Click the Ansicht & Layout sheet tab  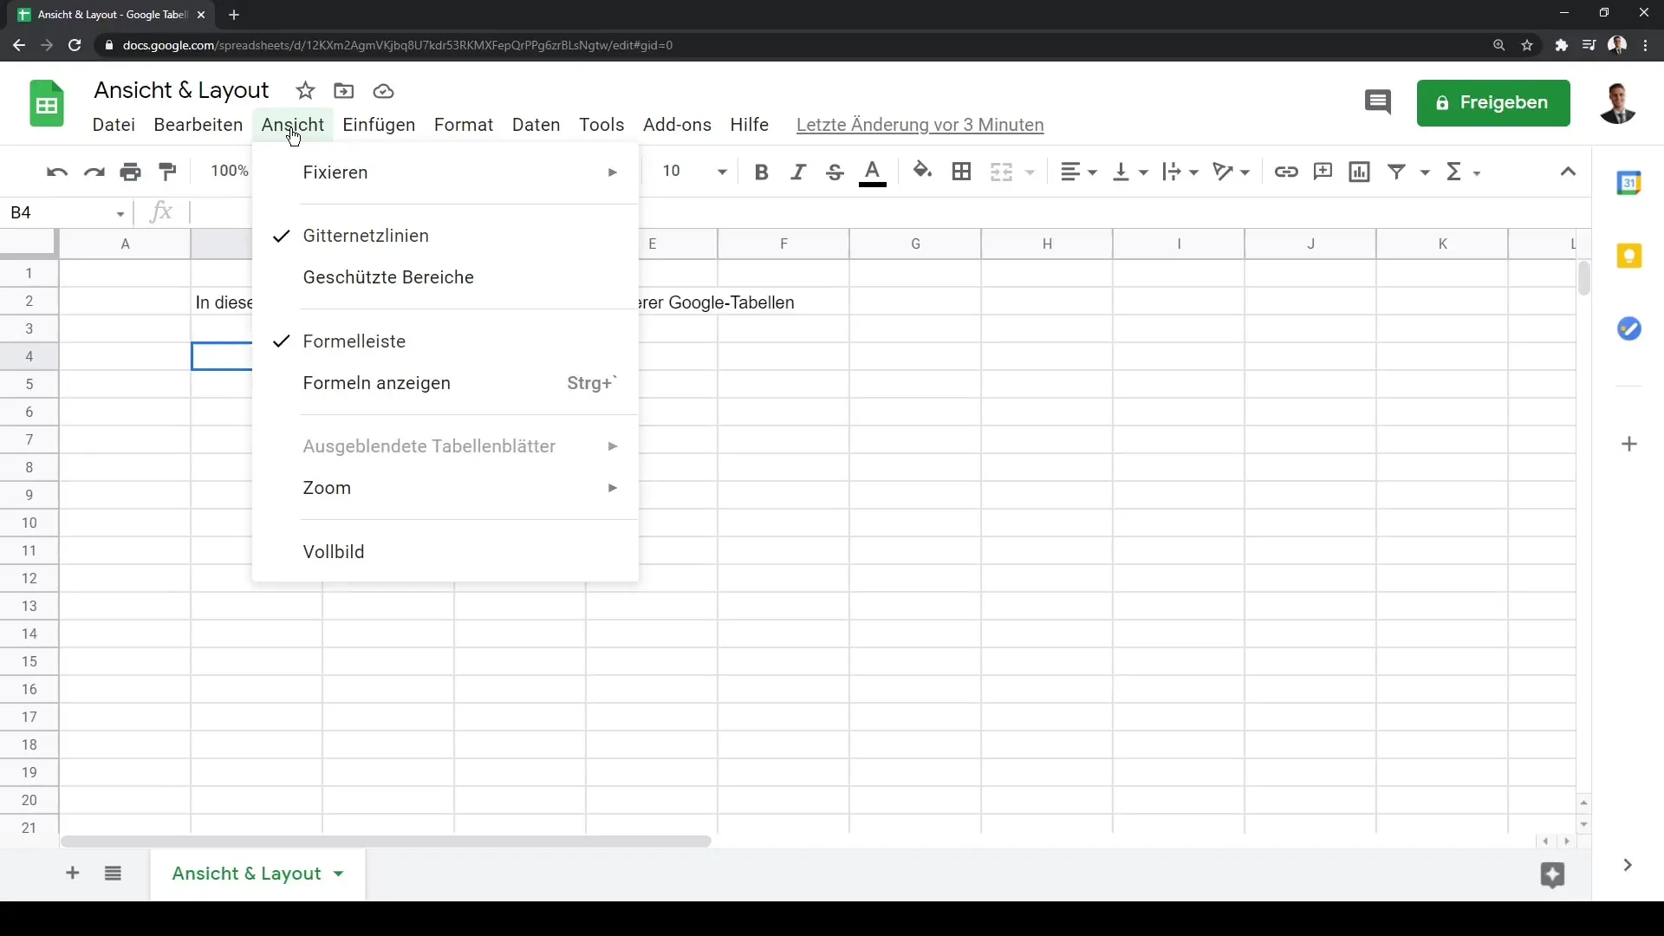pyautogui.click(x=246, y=873)
